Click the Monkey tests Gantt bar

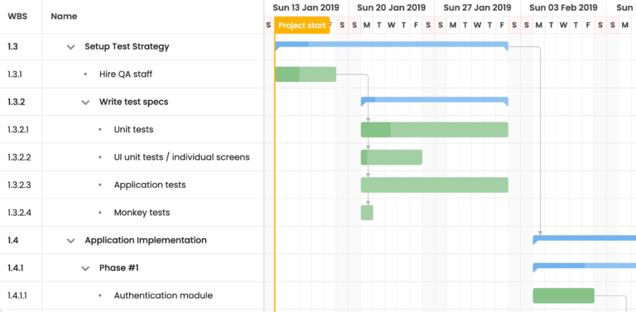[367, 213]
